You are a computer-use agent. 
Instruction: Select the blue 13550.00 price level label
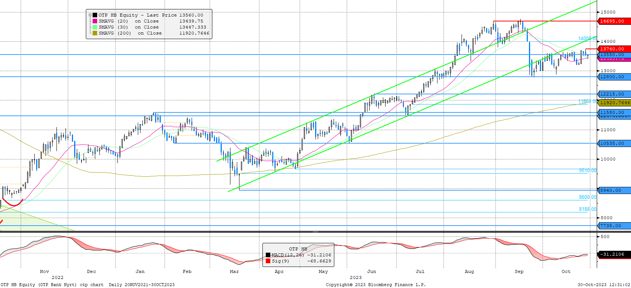point(614,55)
